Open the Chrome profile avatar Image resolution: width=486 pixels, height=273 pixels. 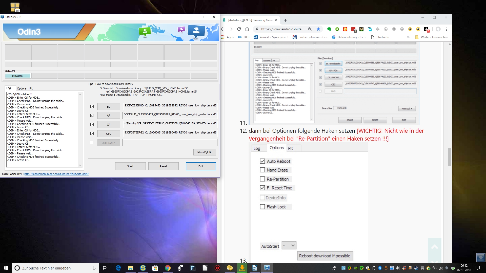(438, 29)
